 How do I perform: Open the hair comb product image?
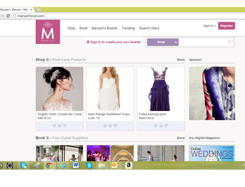[60, 89]
